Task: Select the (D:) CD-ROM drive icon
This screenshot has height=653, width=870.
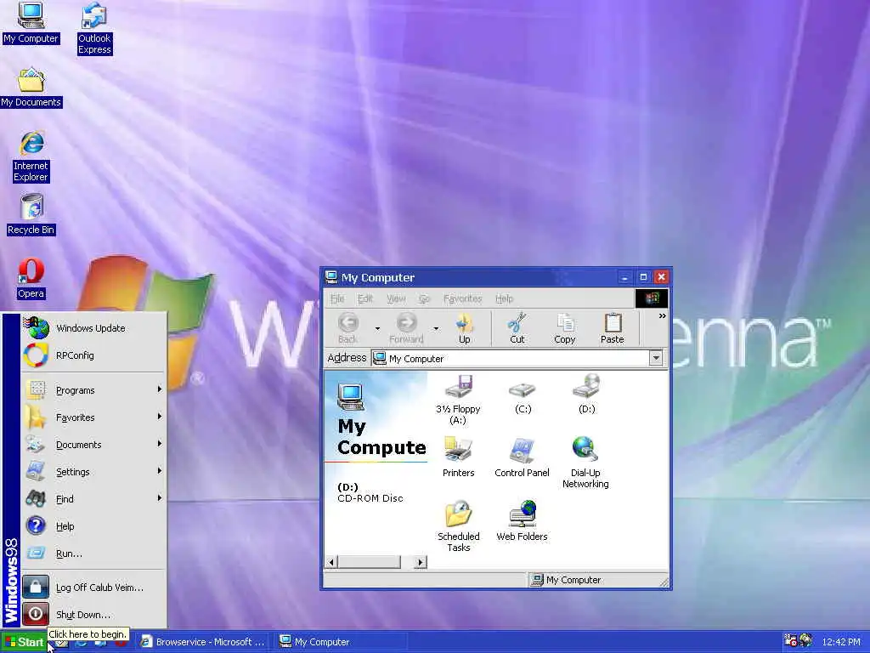Action: click(x=586, y=395)
